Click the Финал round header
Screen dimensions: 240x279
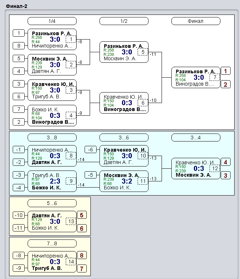tap(196, 21)
